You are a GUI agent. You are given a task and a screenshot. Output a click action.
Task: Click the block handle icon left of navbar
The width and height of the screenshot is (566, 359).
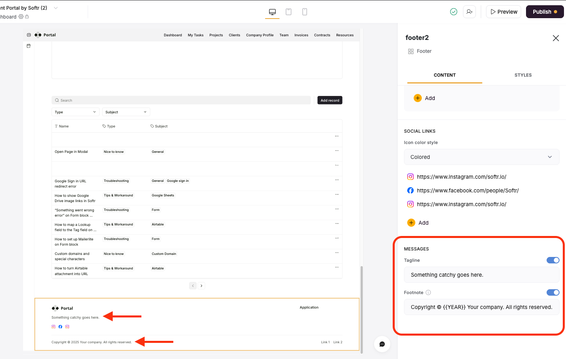click(29, 35)
